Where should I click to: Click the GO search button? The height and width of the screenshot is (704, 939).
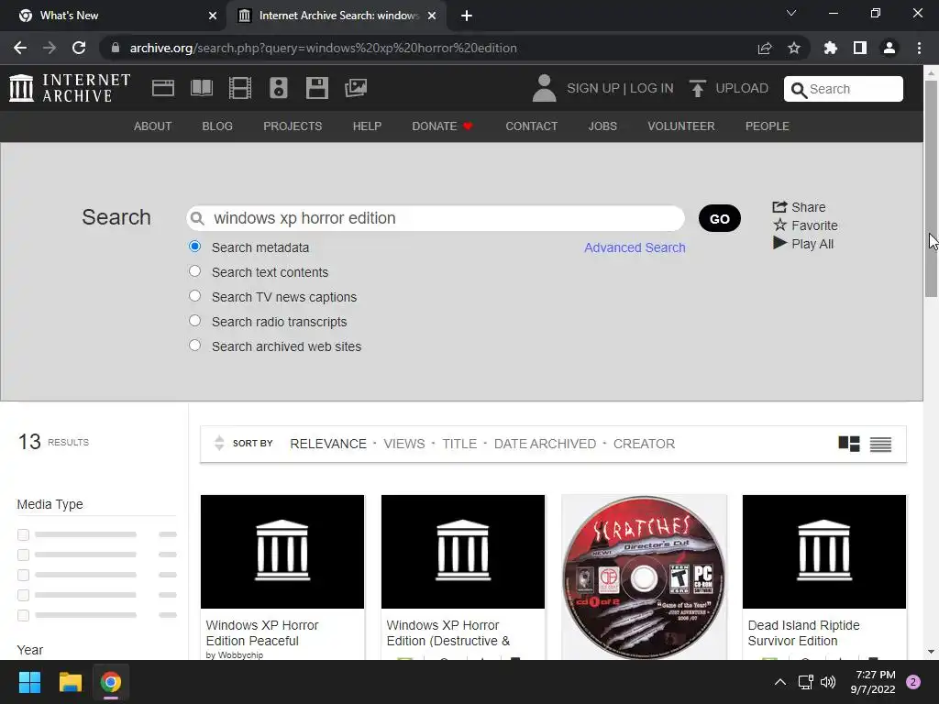[719, 218]
